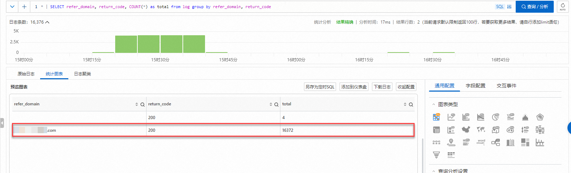Sort by return_code column
This screenshot has width=571, height=173.
click(x=271, y=105)
